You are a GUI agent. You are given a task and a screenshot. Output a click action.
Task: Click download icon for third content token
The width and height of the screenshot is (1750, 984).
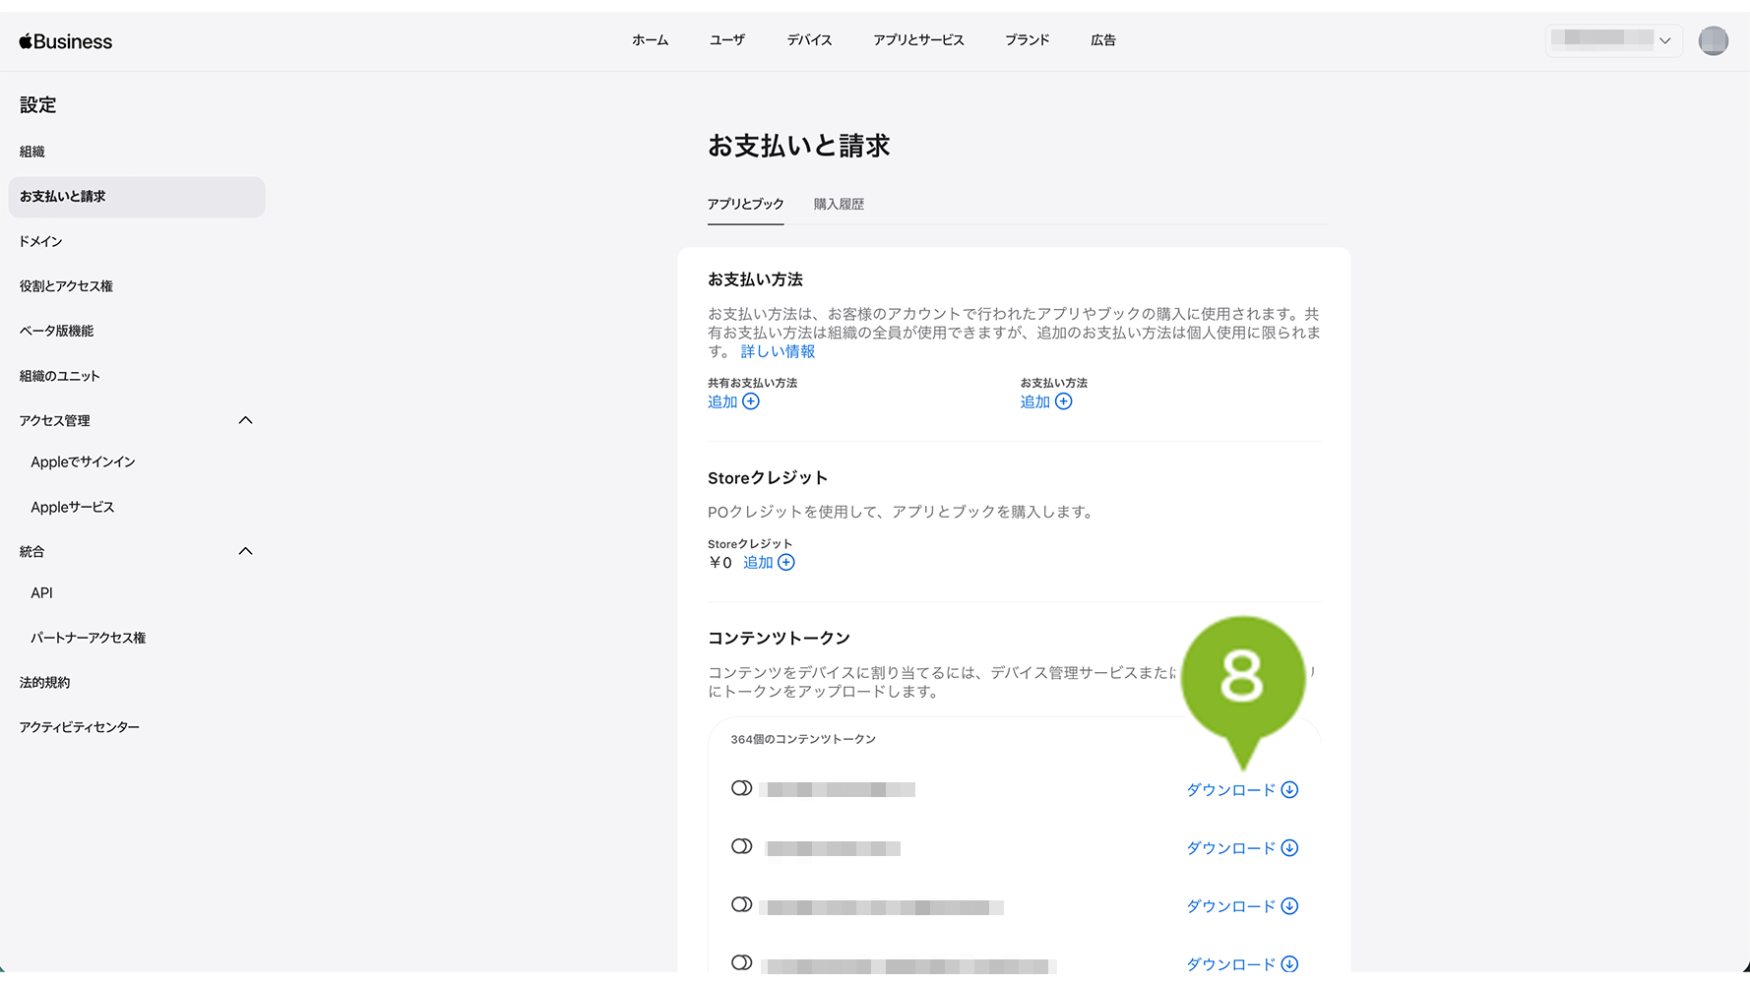coord(1289,906)
